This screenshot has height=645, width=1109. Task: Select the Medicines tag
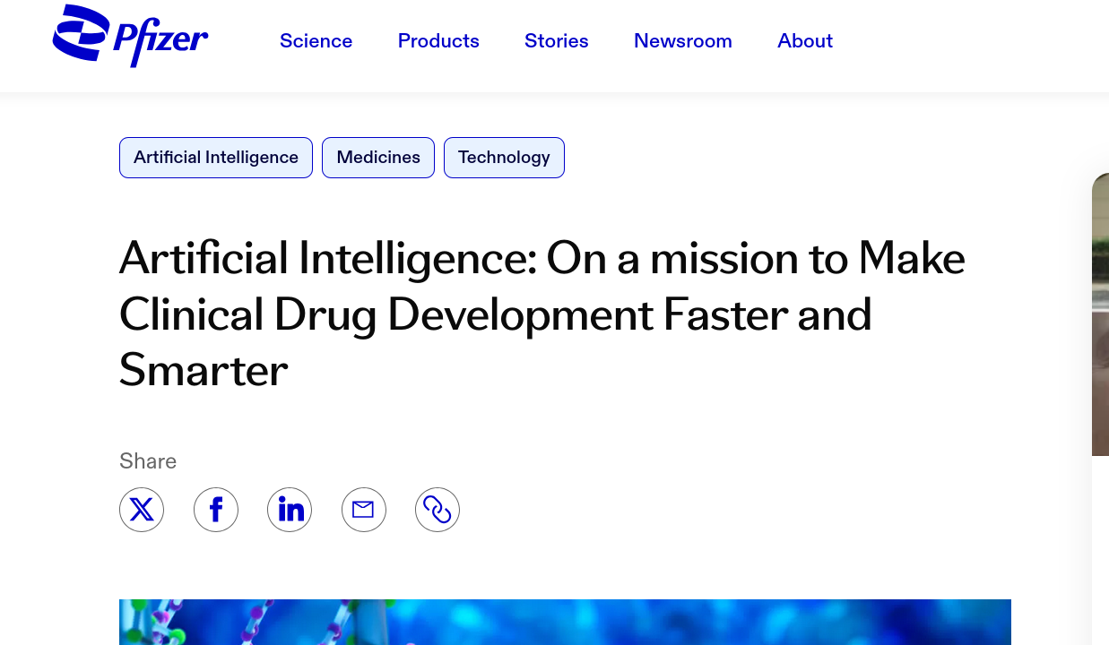[378, 158]
